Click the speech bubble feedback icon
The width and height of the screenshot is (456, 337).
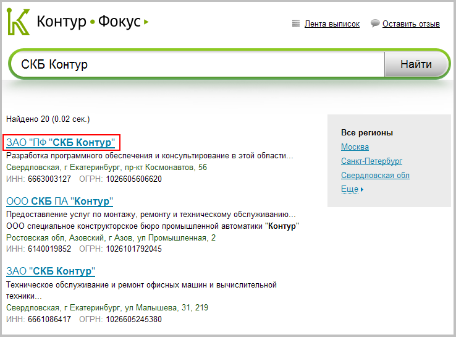pyautogui.click(x=375, y=23)
